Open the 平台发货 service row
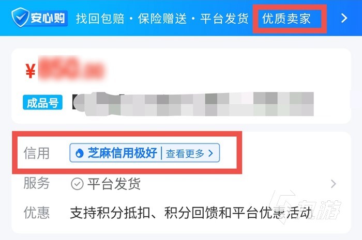 (x=181, y=184)
